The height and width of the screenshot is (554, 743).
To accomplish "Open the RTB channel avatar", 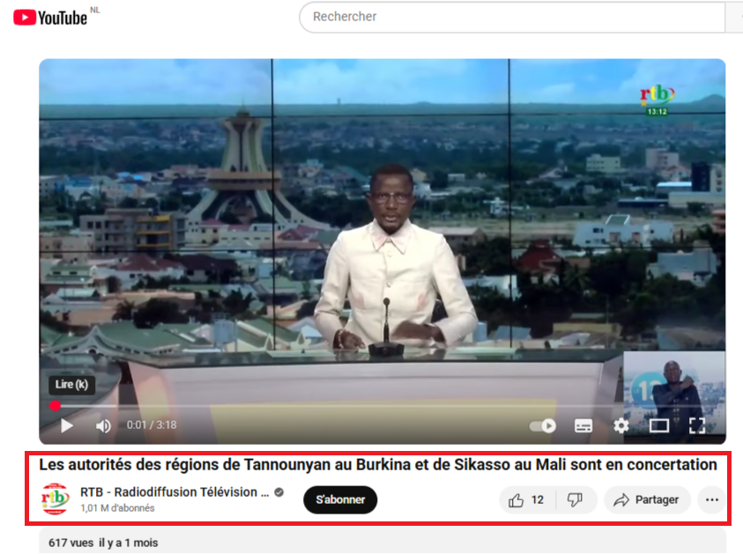I will (x=56, y=499).
